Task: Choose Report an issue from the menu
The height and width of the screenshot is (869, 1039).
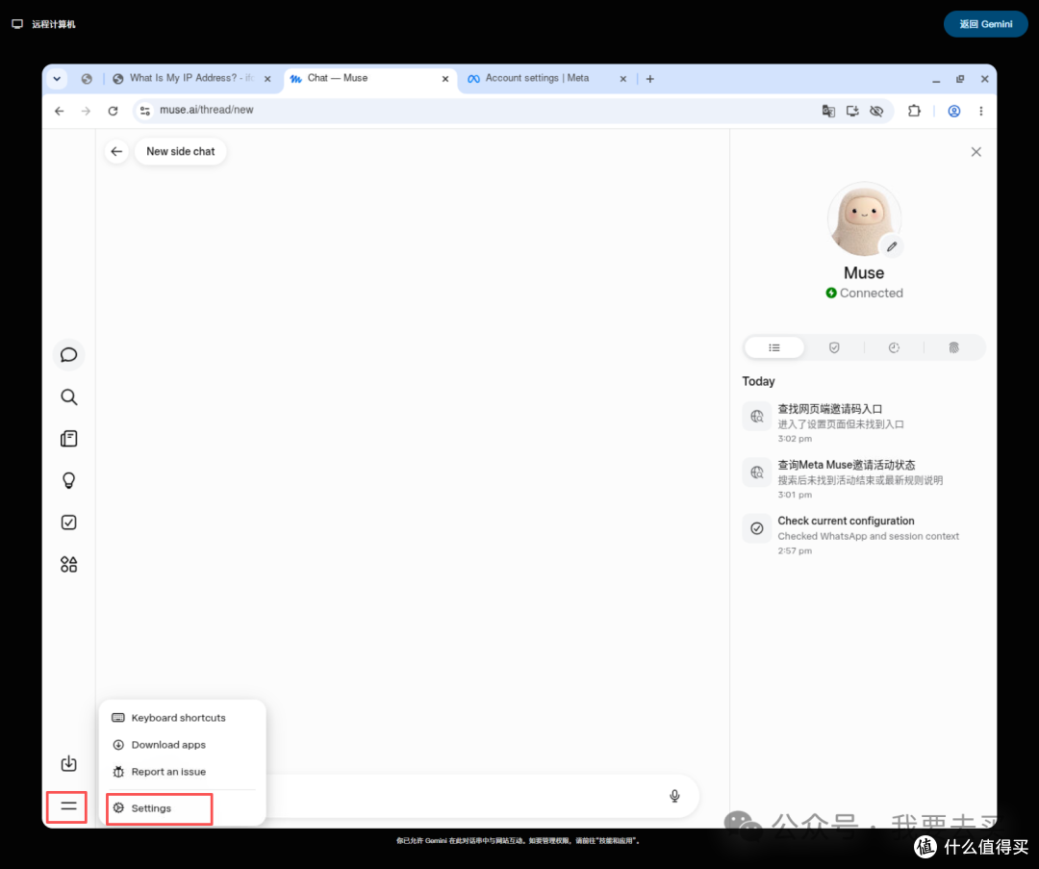Action: pos(182,772)
